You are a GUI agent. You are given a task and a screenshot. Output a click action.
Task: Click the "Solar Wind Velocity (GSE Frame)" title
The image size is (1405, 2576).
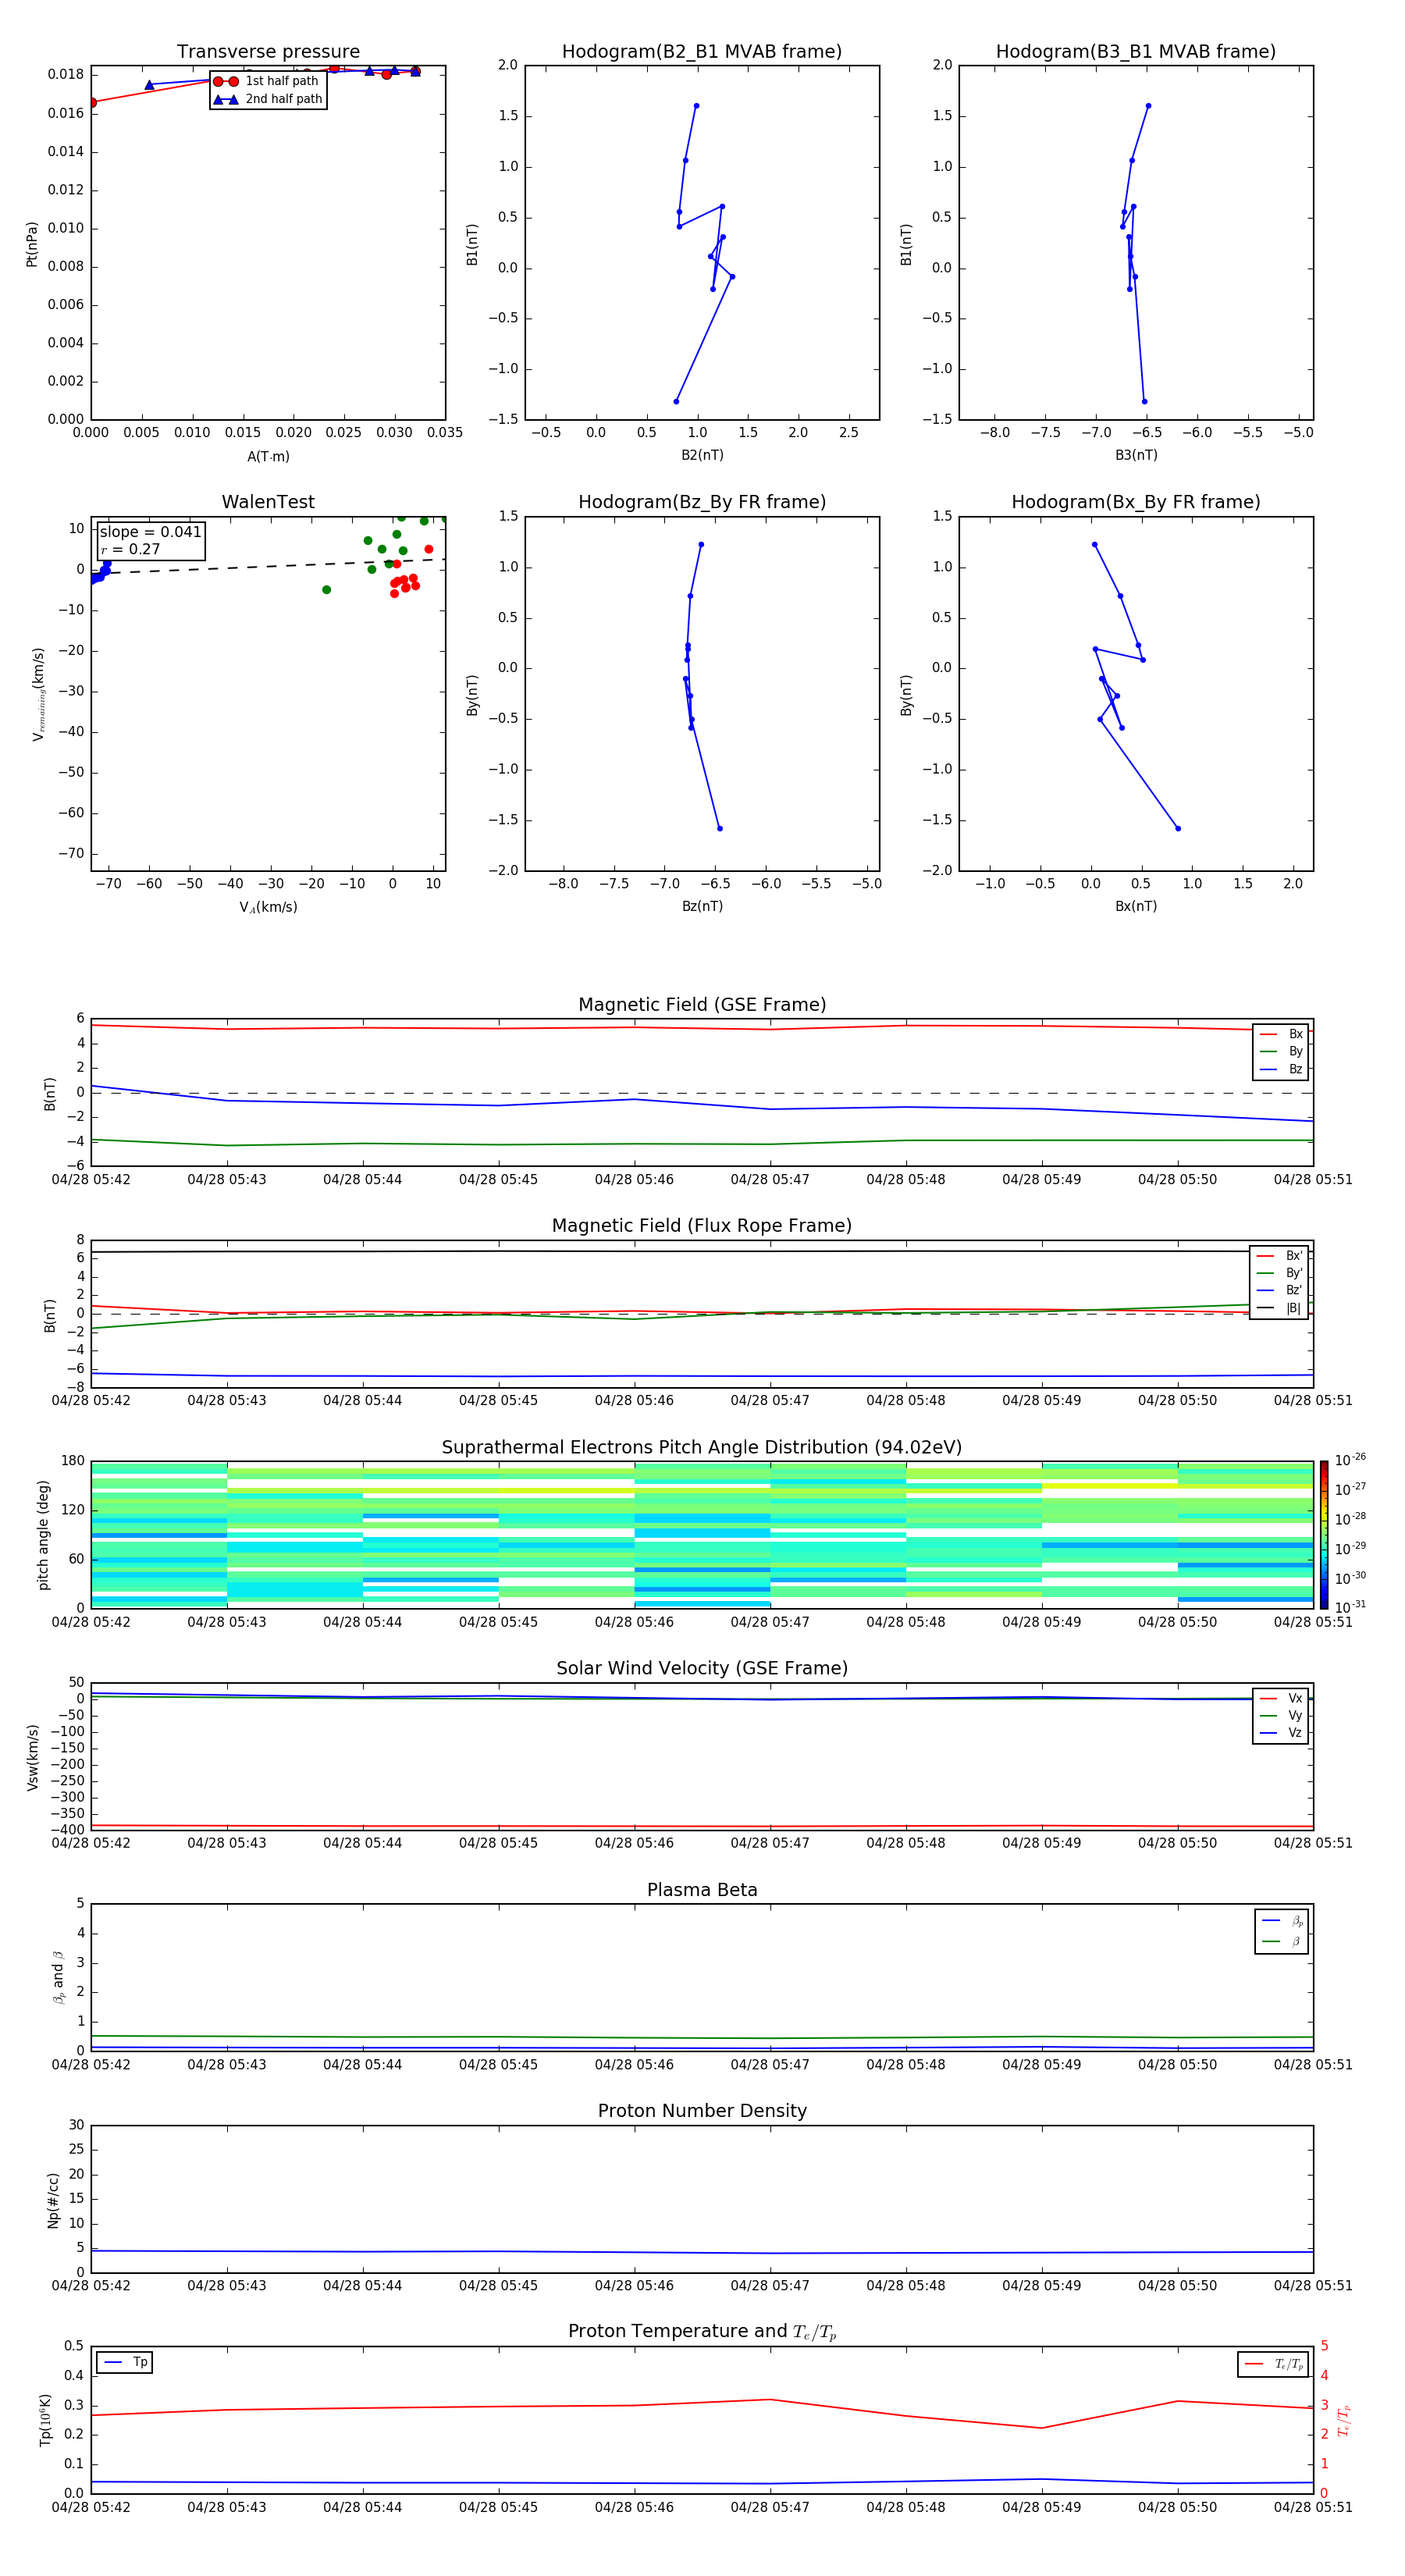tap(702, 1669)
